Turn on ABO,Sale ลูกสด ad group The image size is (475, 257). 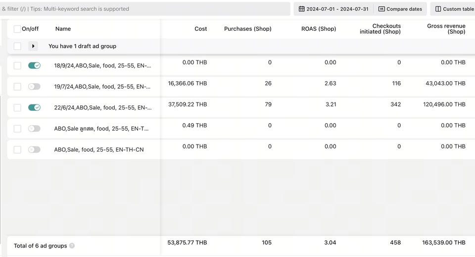click(x=34, y=129)
